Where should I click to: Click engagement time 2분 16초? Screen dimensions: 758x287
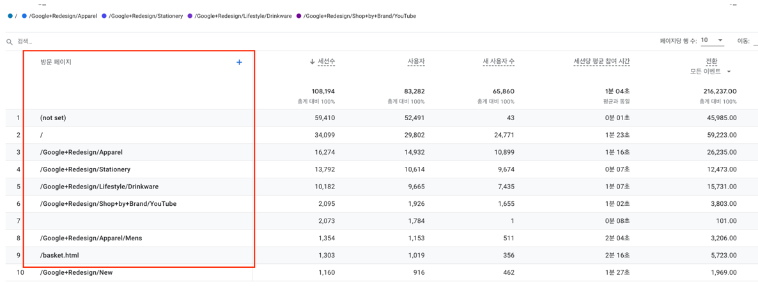coord(618,255)
